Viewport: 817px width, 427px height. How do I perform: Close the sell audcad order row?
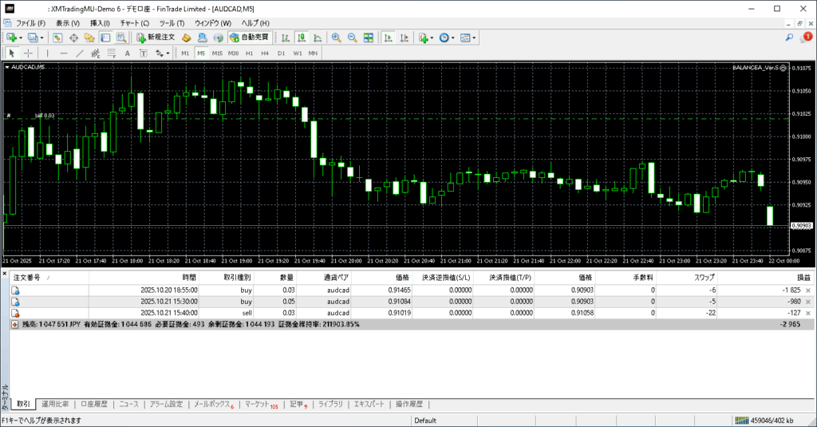pyautogui.click(x=808, y=314)
